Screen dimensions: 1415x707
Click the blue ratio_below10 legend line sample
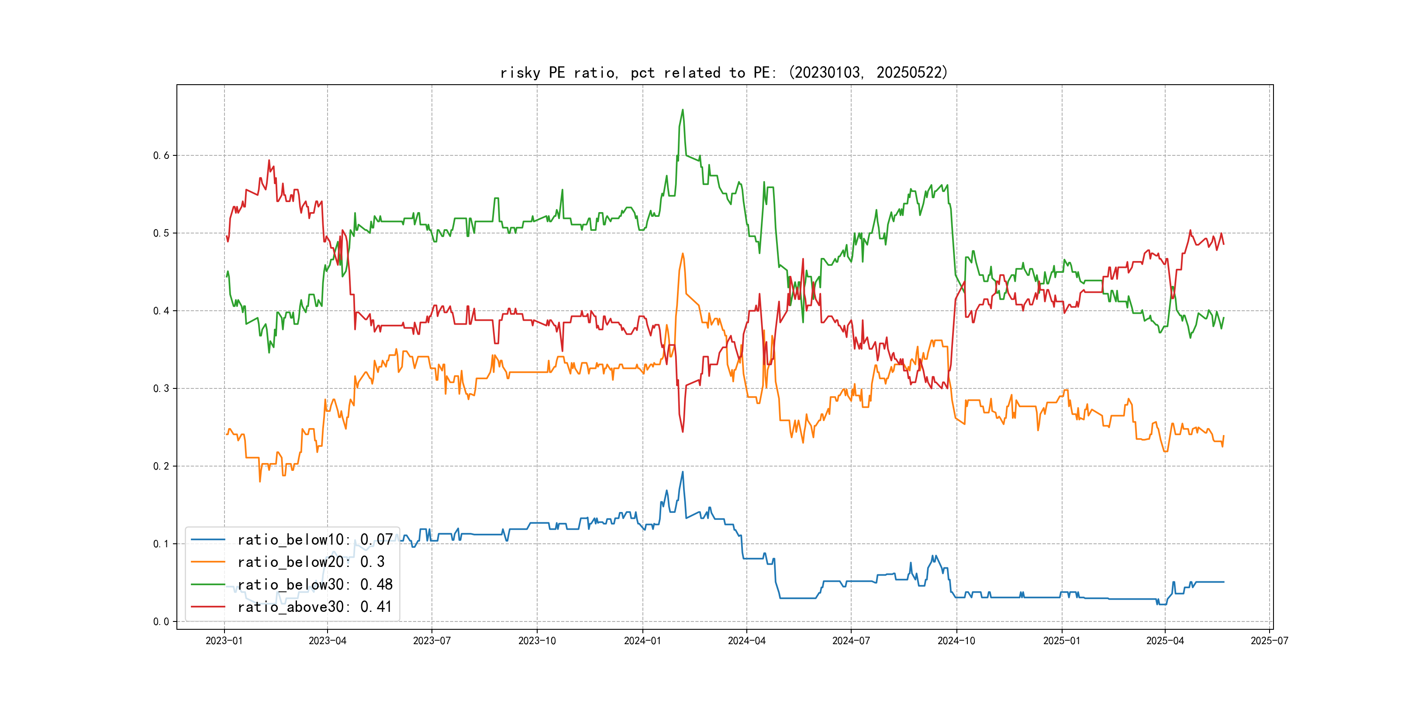(x=207, y=539)
